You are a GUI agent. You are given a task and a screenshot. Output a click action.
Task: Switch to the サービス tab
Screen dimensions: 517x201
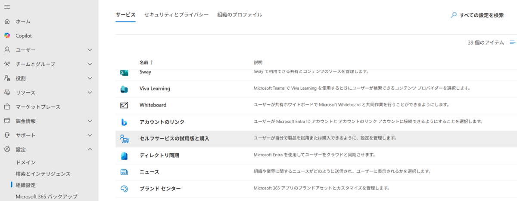click(125, 15)
